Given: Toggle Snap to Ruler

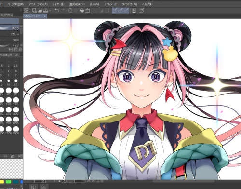Looking at the screenshot, I should [115, 11].
